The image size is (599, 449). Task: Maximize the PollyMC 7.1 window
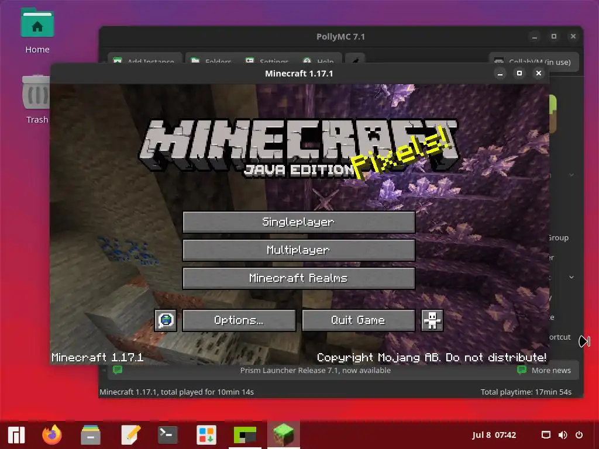pos(554,36)
